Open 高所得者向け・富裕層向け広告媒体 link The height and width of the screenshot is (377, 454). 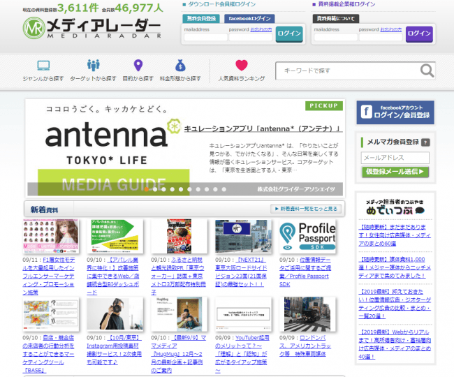[395, 344]
